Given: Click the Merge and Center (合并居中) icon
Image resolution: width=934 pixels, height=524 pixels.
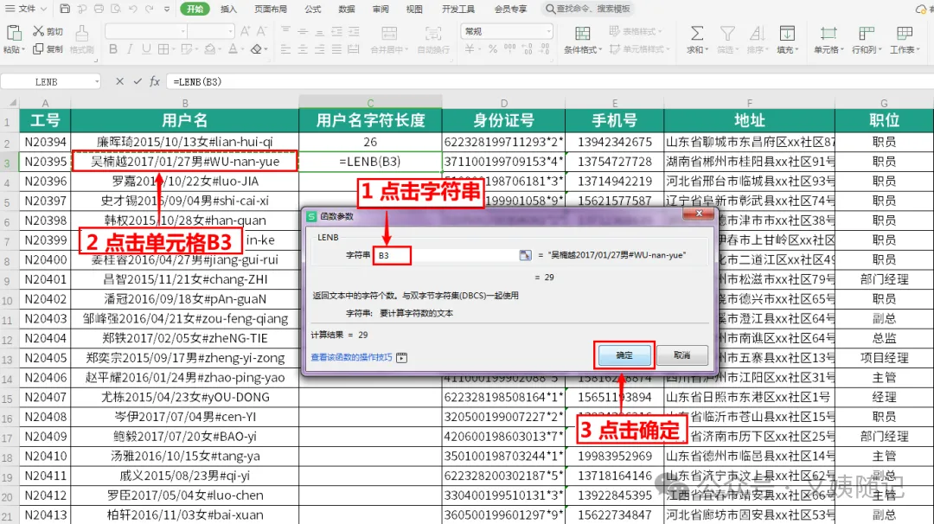Looking at the screenshot, I should 389,34.
